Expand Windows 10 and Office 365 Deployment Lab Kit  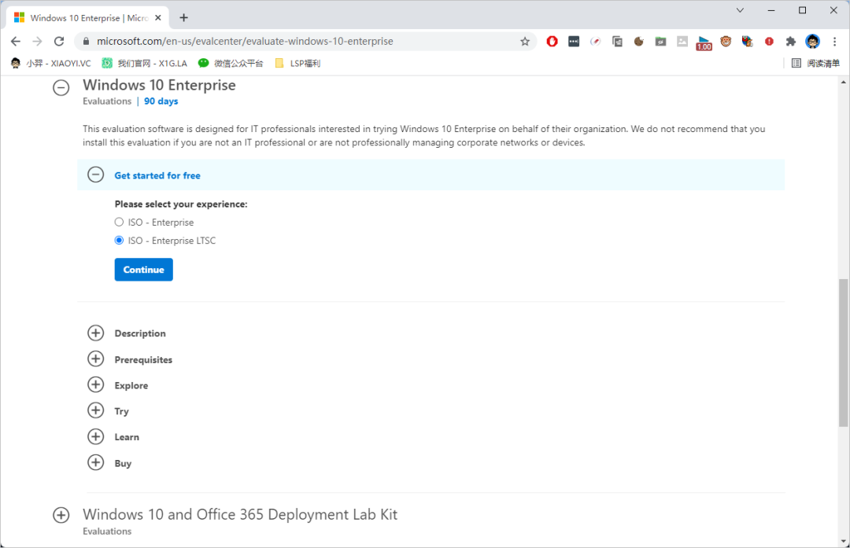pyautogui.click(x=61, y=515)
